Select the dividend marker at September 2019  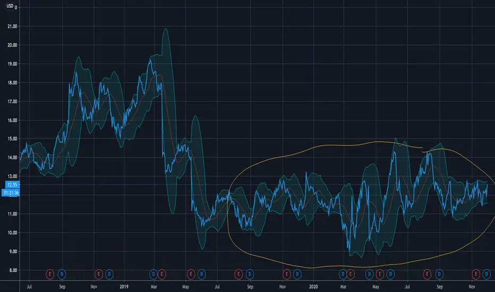pyautogui.click(x=250, y=274)
